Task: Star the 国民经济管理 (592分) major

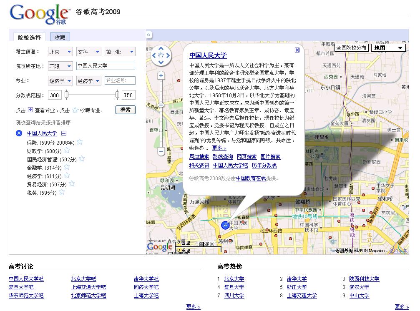Action: click(82, 158)
